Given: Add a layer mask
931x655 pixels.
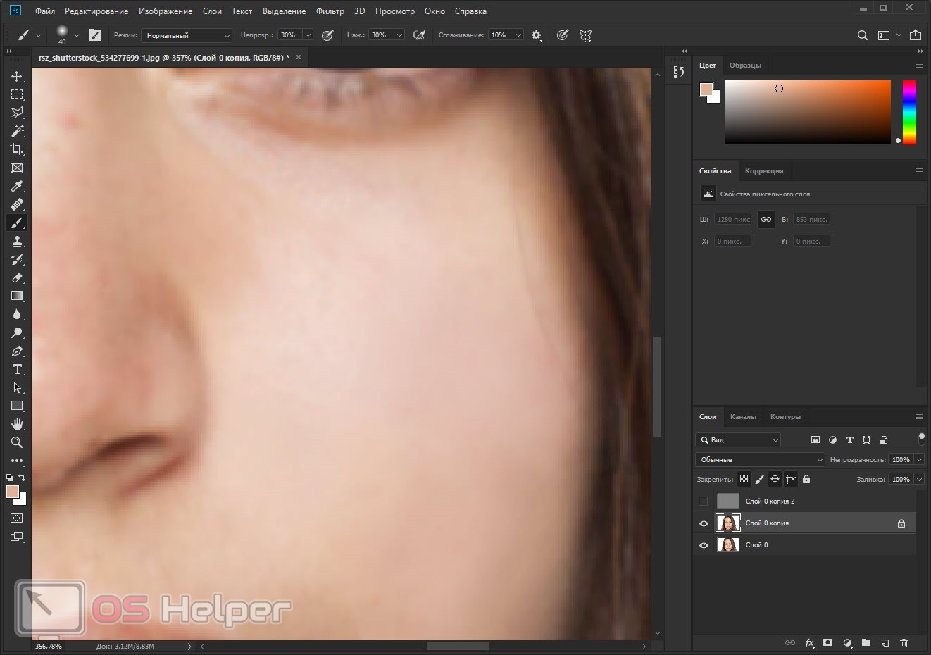Looking at the screenshot, I should (828, 643).
